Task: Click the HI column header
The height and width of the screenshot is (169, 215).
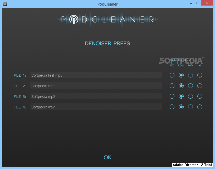Action: coord(200,66)
